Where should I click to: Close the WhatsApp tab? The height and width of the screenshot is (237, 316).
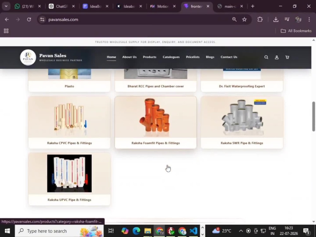39,6
